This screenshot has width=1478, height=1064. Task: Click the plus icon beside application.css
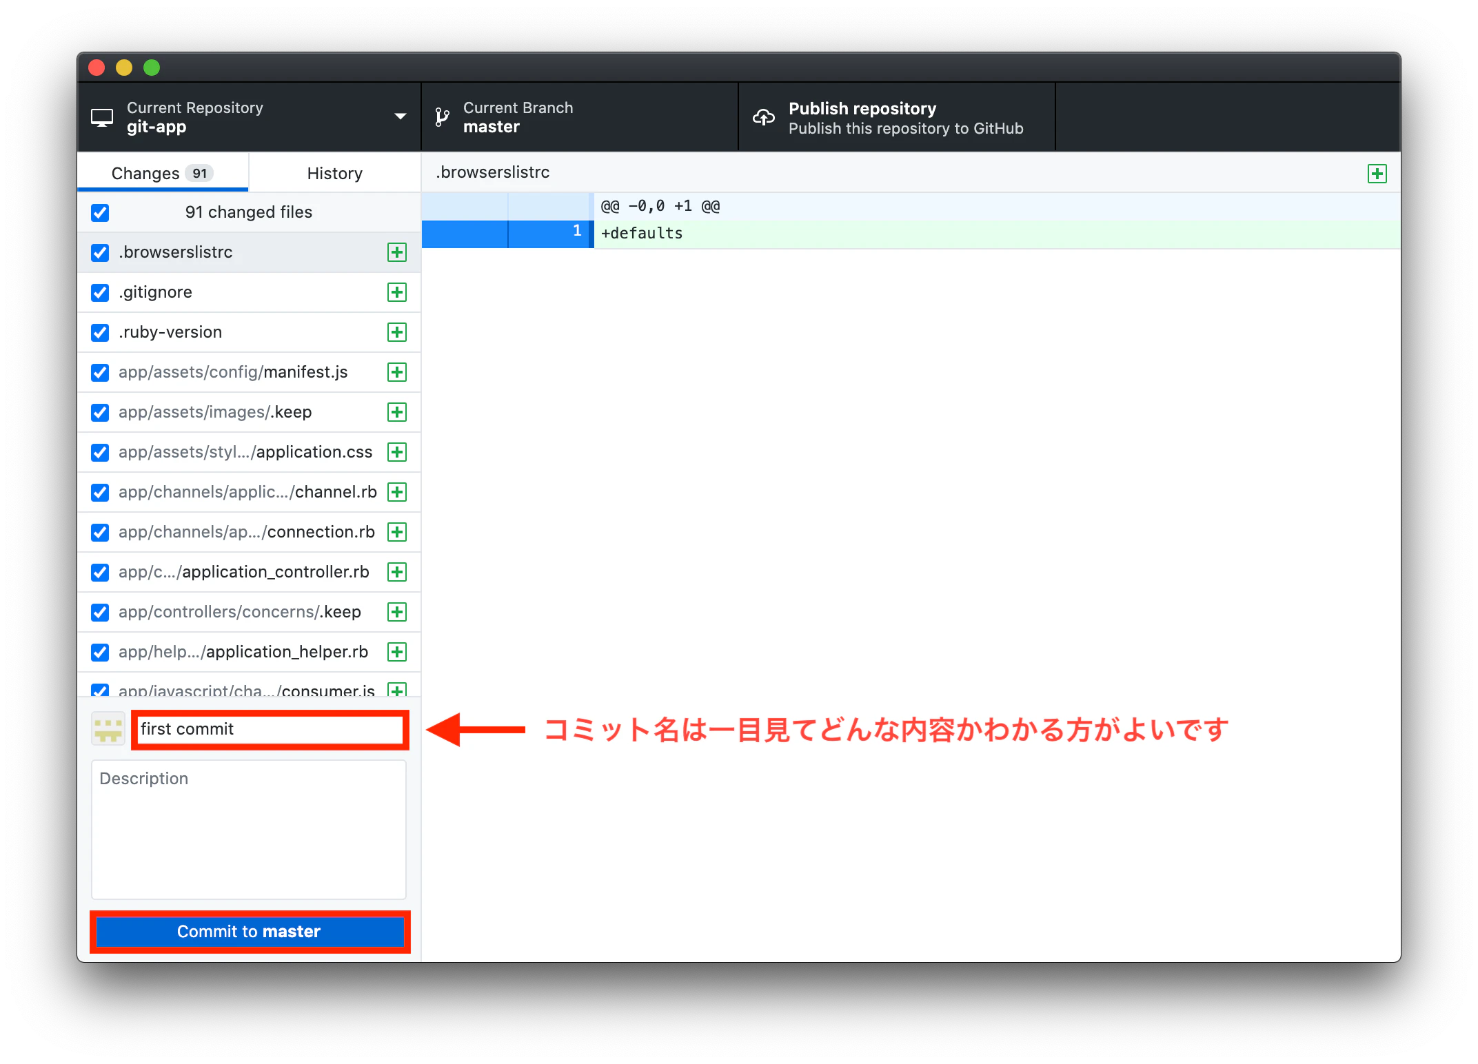397,452
